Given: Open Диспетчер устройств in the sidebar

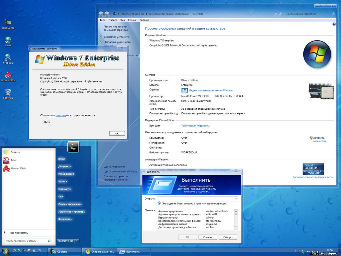Looking at the screenshot, I should pos(116,37).
